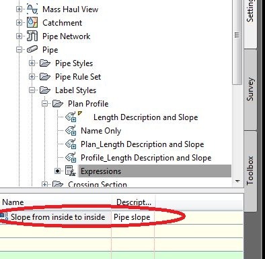The height and width of the screenshot is (259, 265).
Task: Click the Expressions calculator icon
Action: pos(71,171)
